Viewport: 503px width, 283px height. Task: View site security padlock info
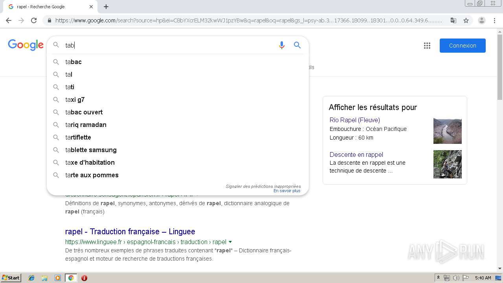click(x=49, y=20)
